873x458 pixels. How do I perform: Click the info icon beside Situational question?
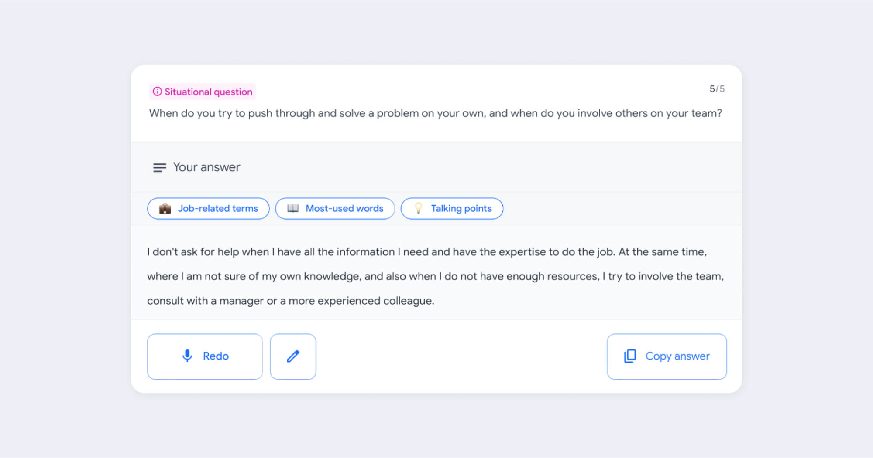(157, 92)
